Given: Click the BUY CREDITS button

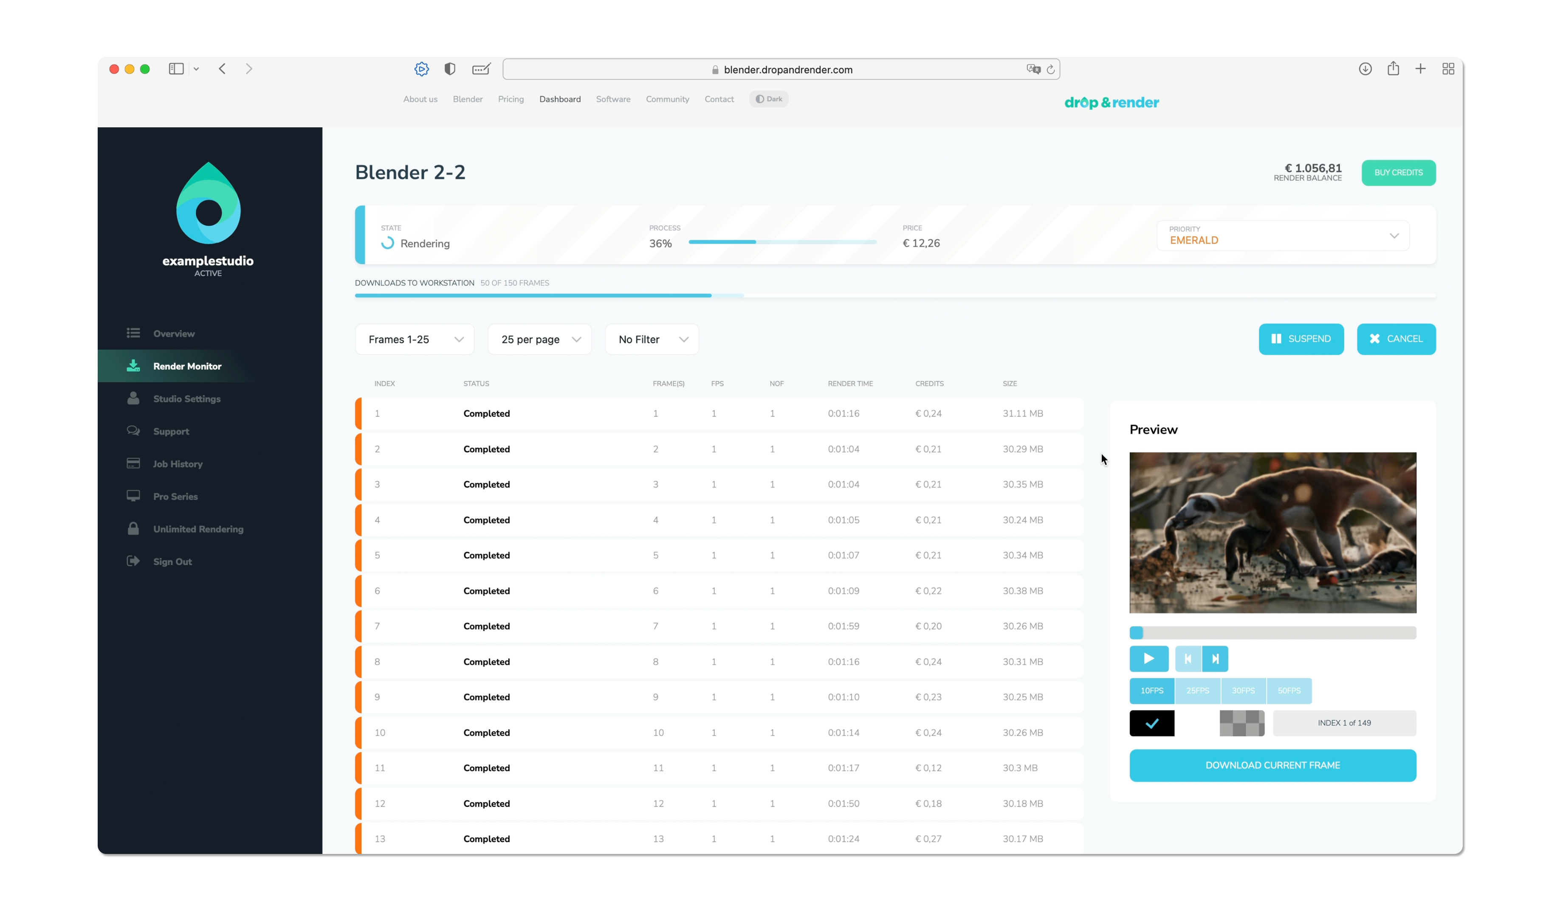Looking at the screenshot, I should pyautogui.click(x=1399, y=172).
